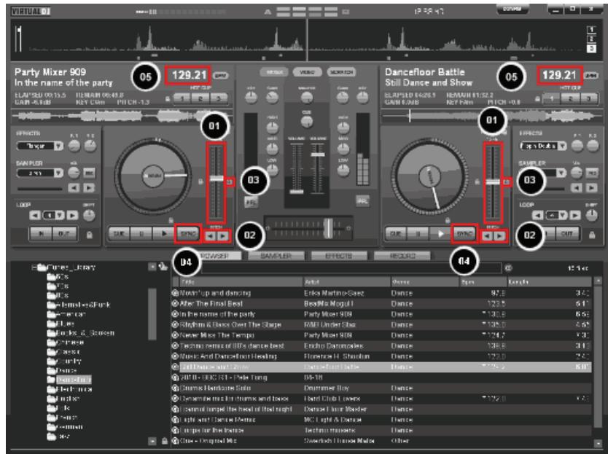Click right deck sampler REC button
Image resolution: width=608 pixels, height=454 pixels.
click(592, 173)
